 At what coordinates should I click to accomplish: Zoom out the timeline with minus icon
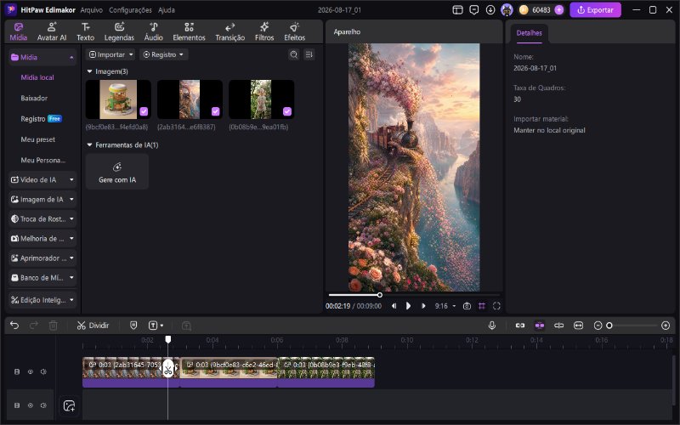pos(598,326)
